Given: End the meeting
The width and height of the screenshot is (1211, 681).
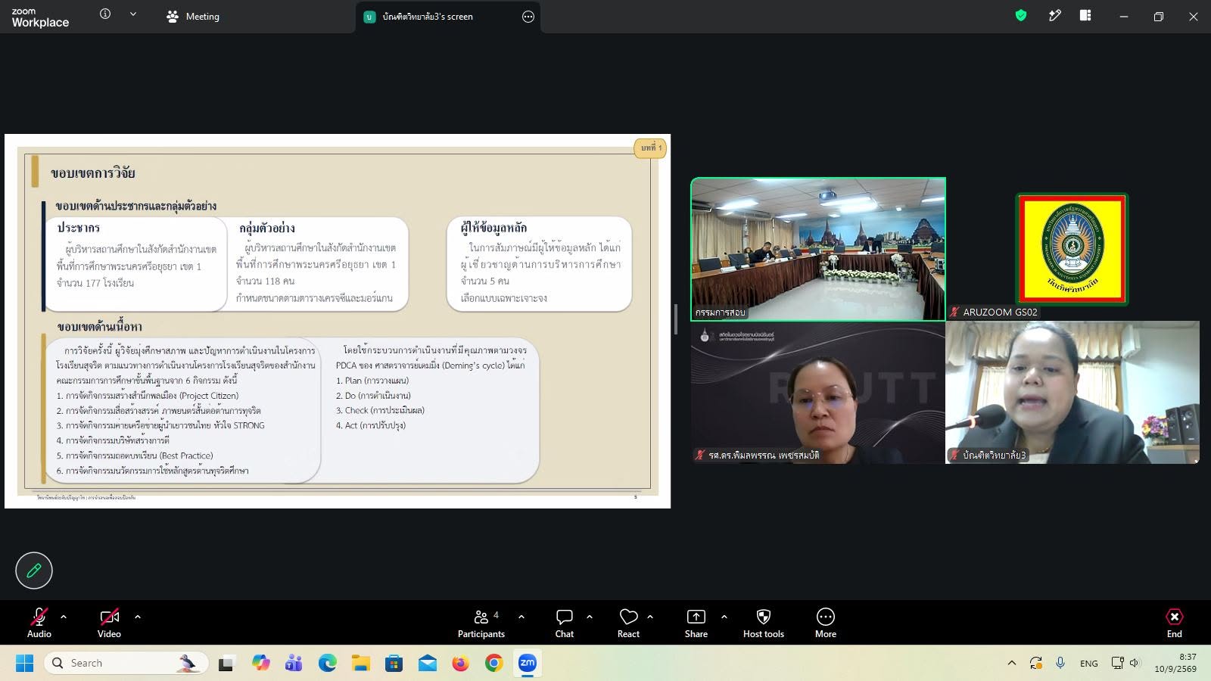Looking at the screenshot, I should (1175, 623).
